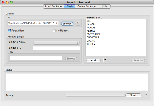Open the PIT help question mark button
154x106 pixels.
(x=78, y=23)
